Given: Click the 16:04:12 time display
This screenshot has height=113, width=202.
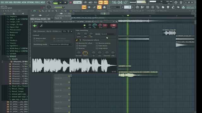Looking at the screenshot, I should click(119, 3).
